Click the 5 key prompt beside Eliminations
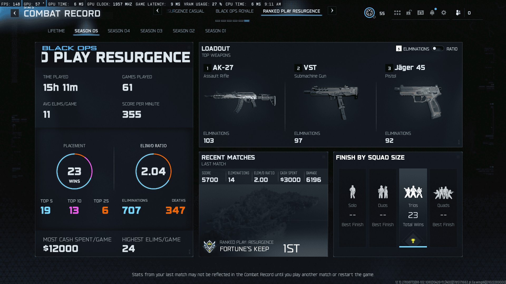Screen dimensions: 506x284 [399, 49]
